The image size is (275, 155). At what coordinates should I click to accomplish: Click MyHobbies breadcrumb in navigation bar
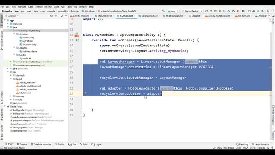(89, 11)
